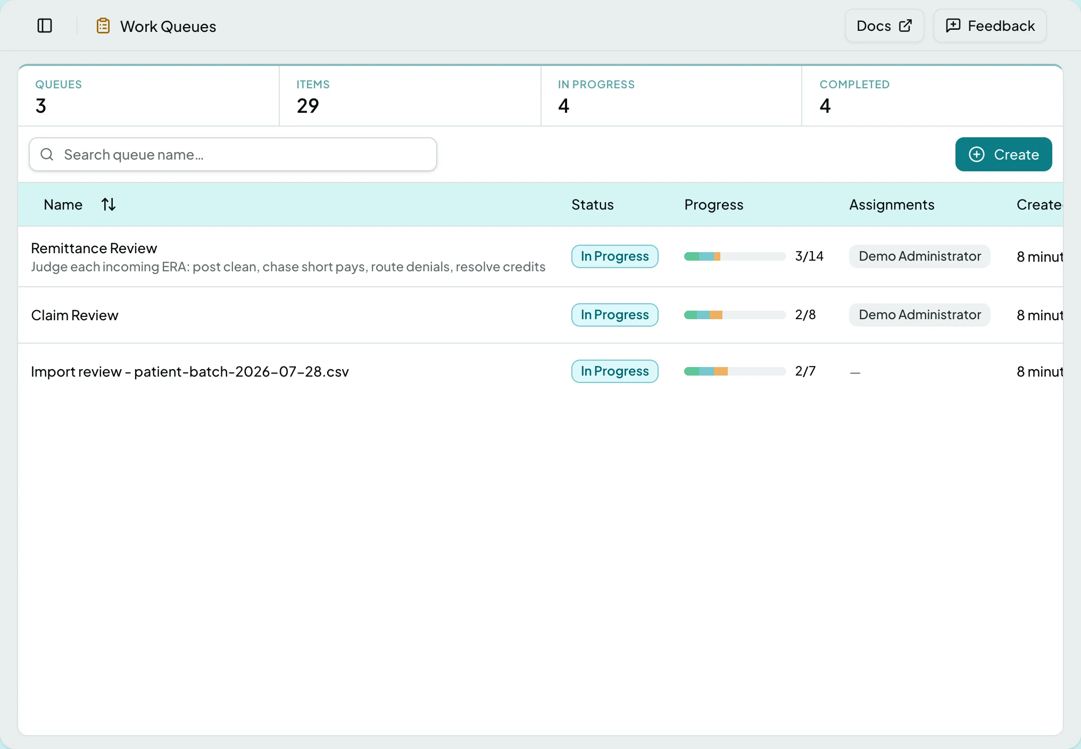The image size is (1081, 749).
Task: Focus the Search queue name field
Action: point(233,154)
